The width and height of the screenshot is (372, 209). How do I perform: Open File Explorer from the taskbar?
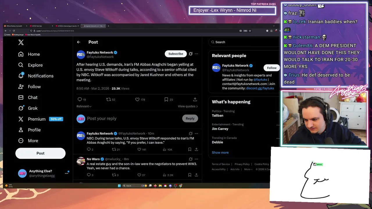coord(160,186)
